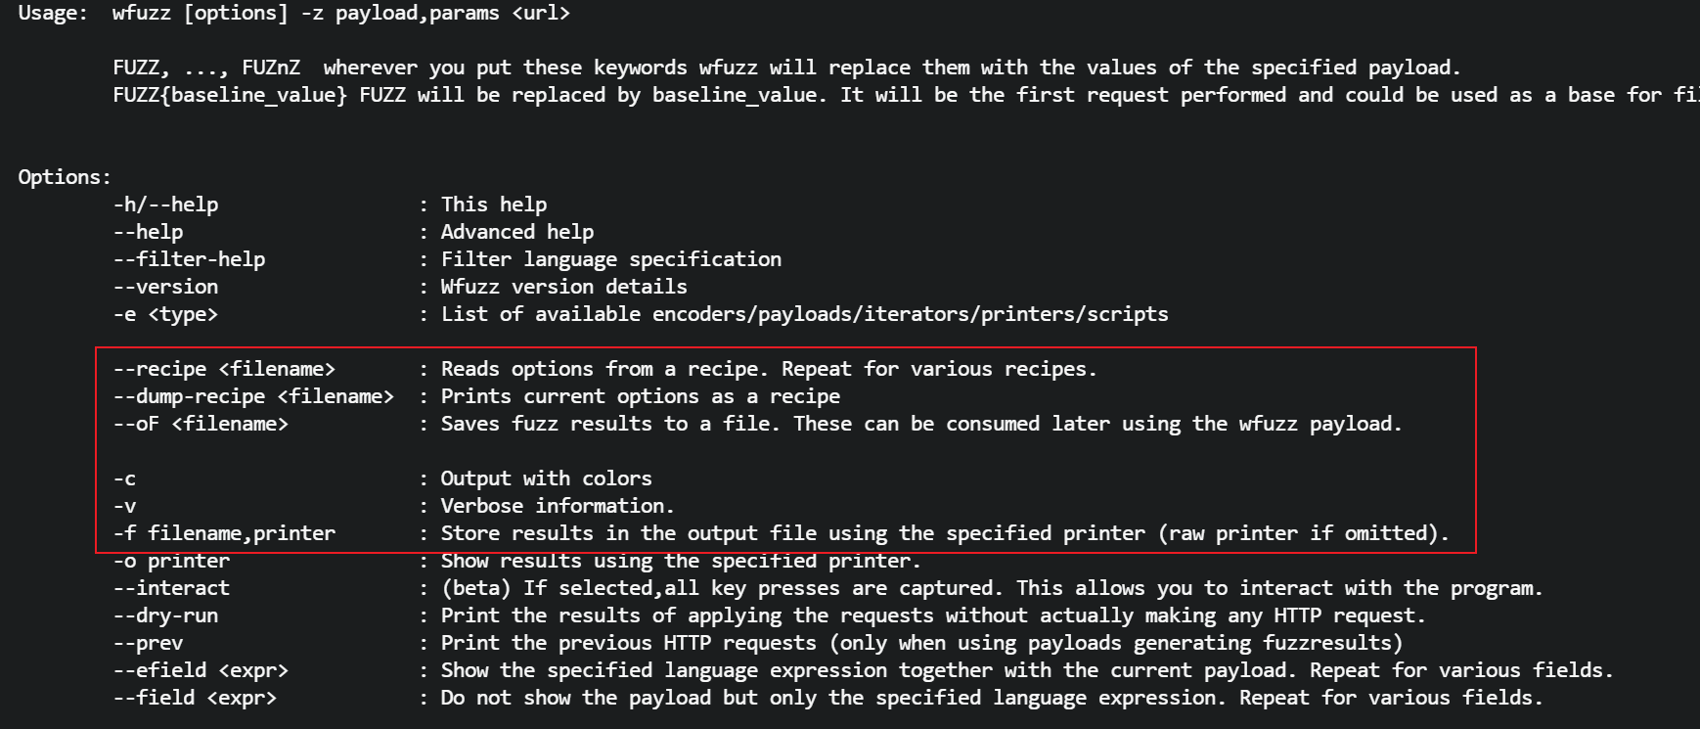This screenshot has height=729, width=1700.
Task: Click the -h/--help option text
Action: click(x=165, y=205)
